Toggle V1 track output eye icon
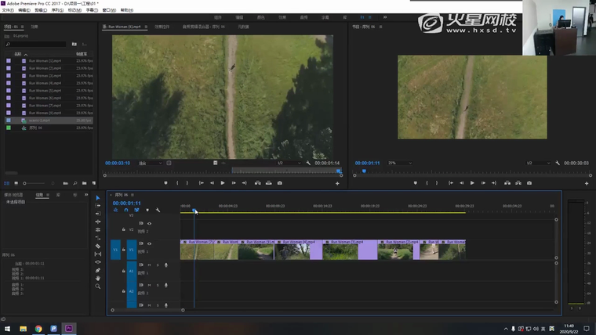The image size is (596, 335). [149, 244]
